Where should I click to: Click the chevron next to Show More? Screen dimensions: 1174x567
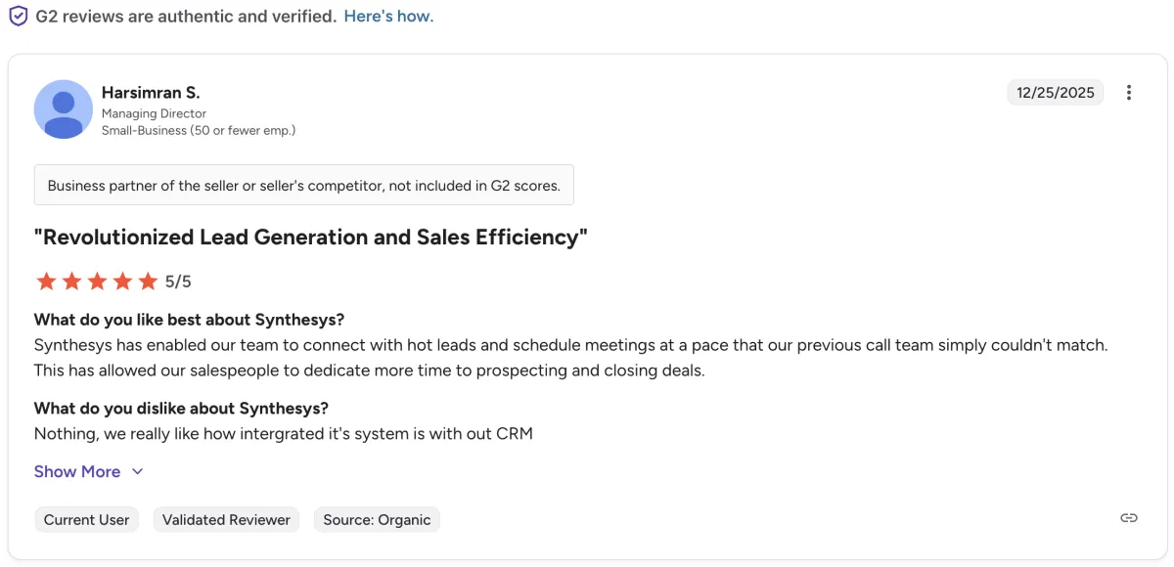(x=138, y=471)
